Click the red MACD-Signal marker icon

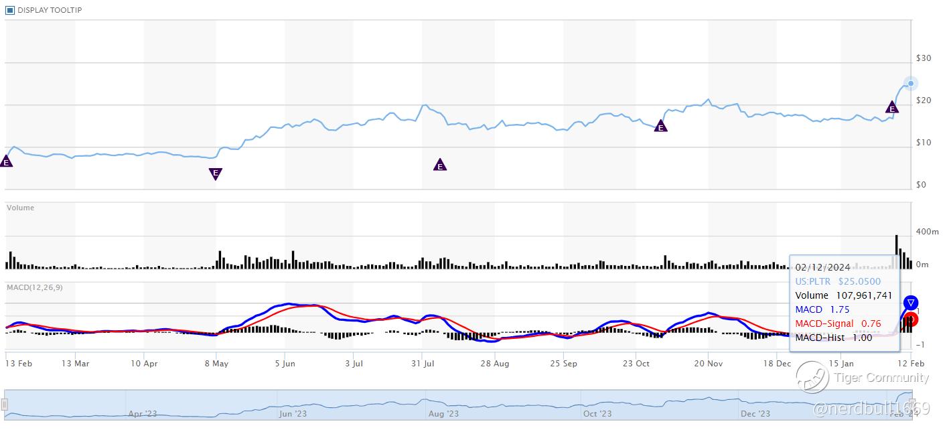pos(911,319)
